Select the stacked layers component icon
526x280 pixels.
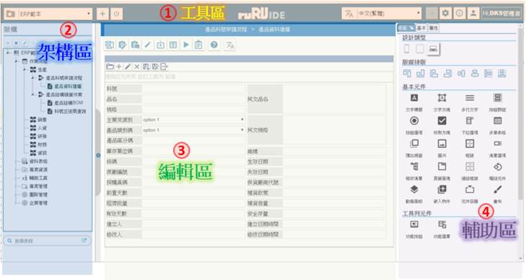coord(414,190)
